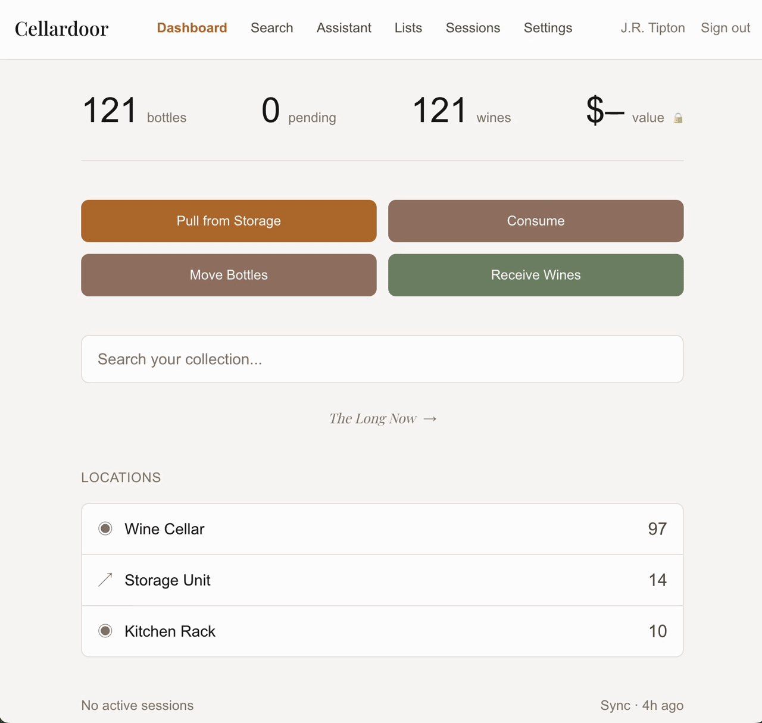Screen dimensions: 762x723
Task: Click the Storage Unit outbound arrow icon
Action: [x=105, y=580]
